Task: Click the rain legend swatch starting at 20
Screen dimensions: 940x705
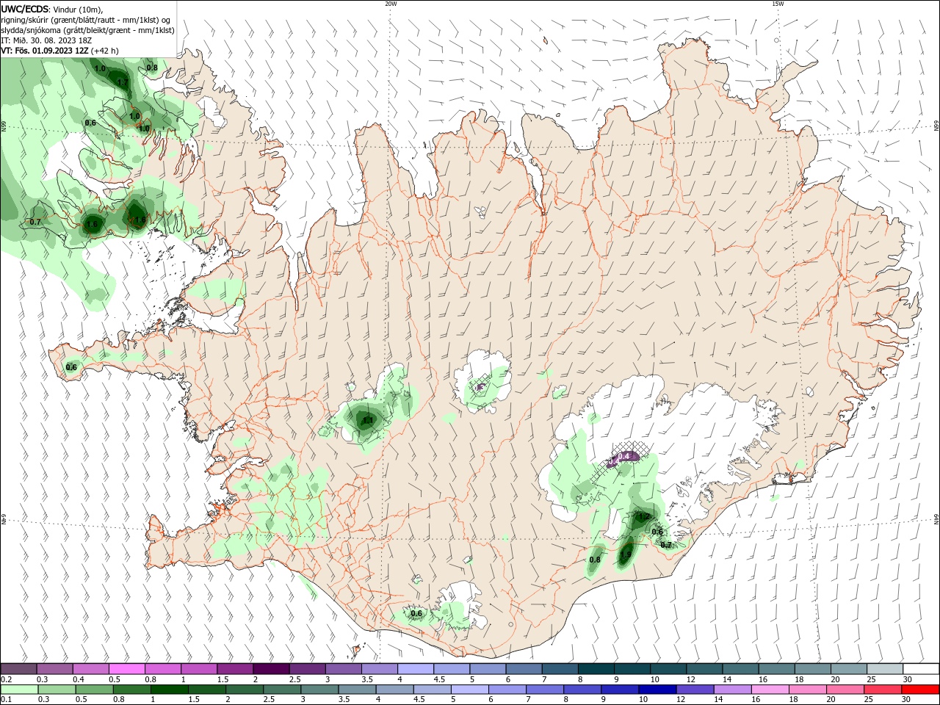Action: 846,690
